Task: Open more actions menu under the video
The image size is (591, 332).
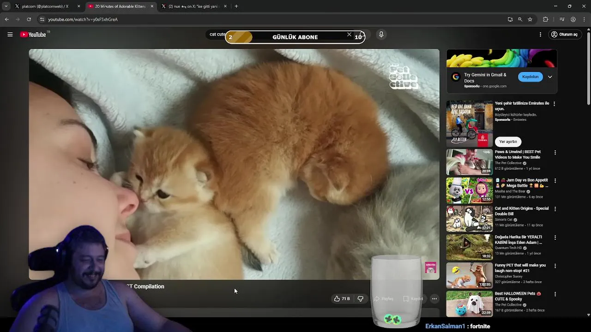Action: click(434, 299)
